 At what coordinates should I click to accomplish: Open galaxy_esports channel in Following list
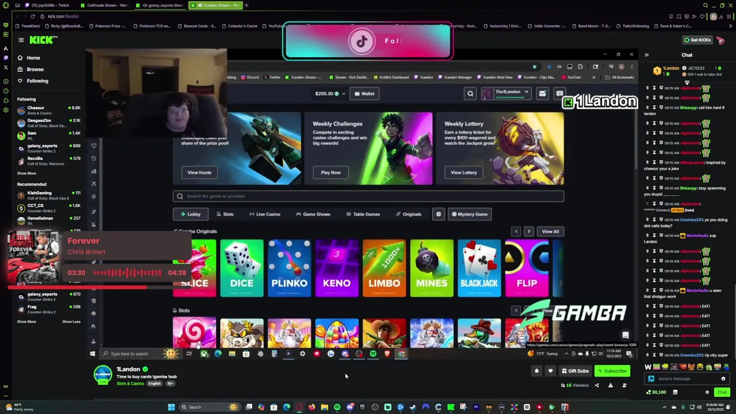49,148
